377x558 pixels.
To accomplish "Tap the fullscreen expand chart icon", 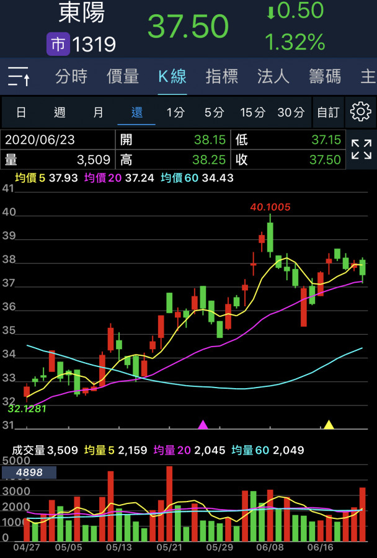I will point(361,149).
